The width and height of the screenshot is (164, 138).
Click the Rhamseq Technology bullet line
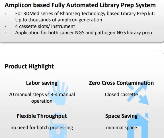pos(85,14)
